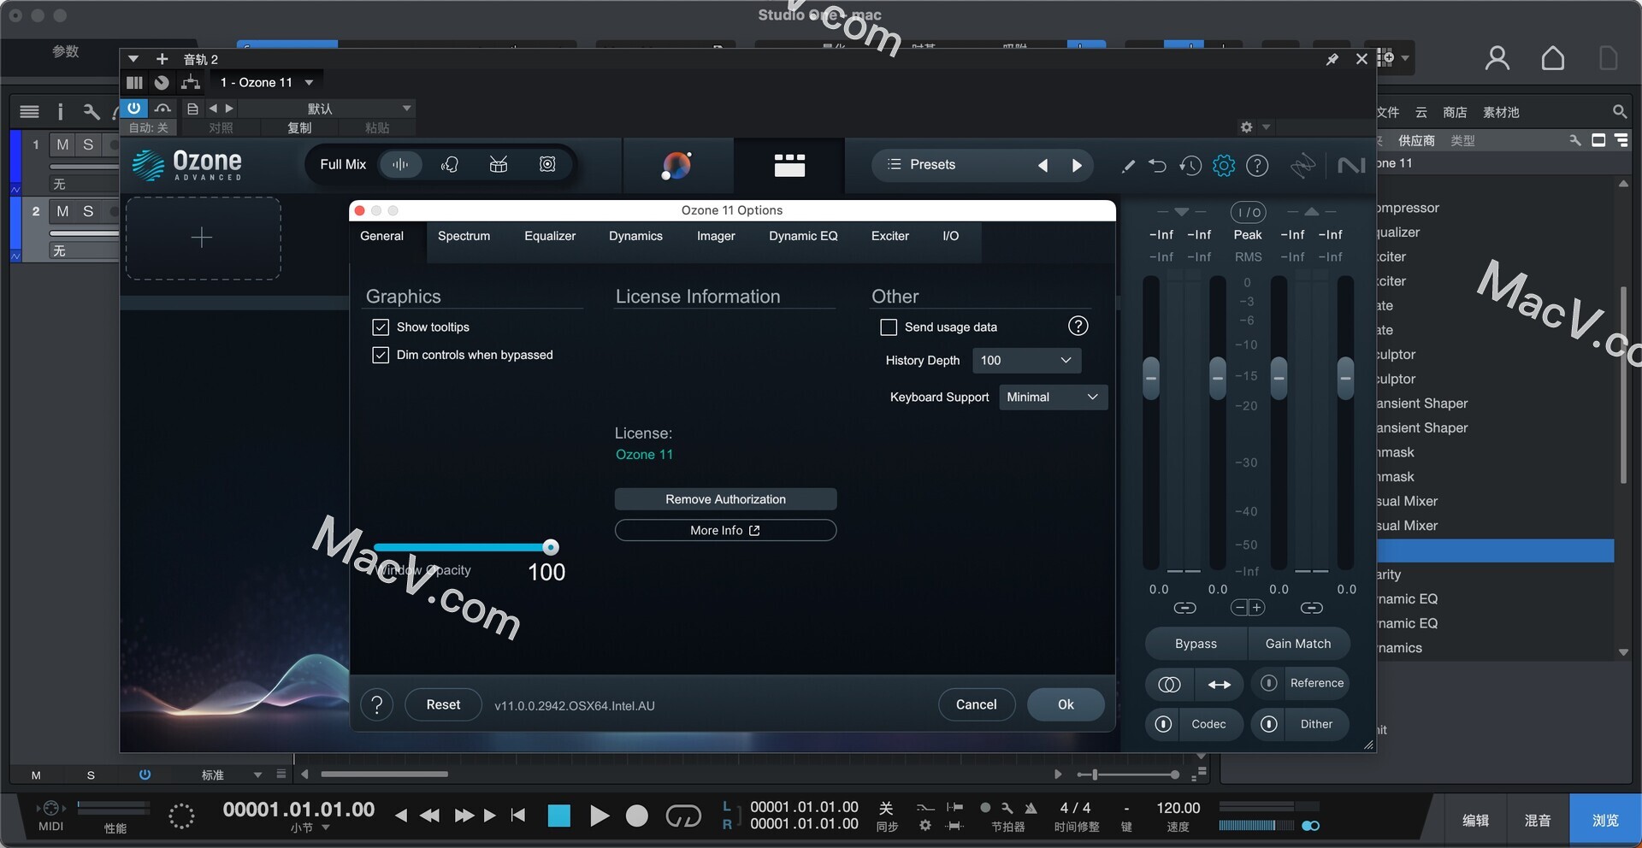Open the module chain view icon
Screen dimensions: 1642x848
789,165
